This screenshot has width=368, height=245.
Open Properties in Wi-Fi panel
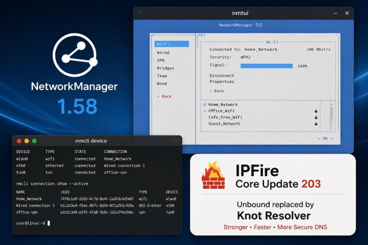click(x=222, y=81)
